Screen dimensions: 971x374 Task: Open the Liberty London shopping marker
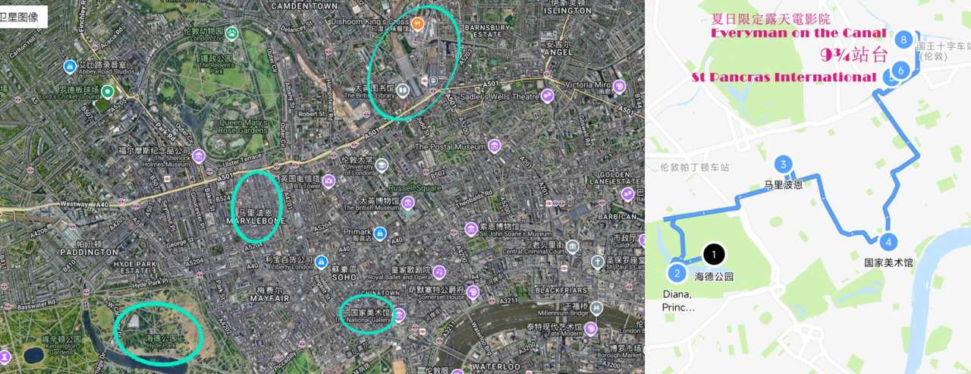coord(321,261)
